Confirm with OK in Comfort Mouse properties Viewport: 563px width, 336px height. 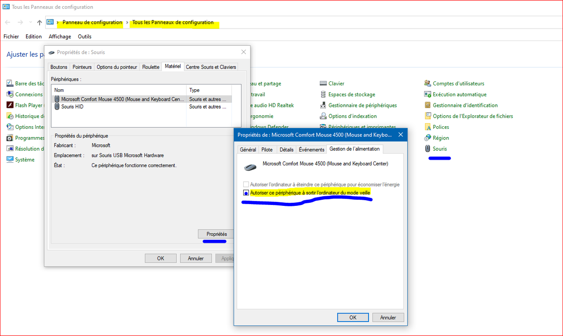(353, 318)
